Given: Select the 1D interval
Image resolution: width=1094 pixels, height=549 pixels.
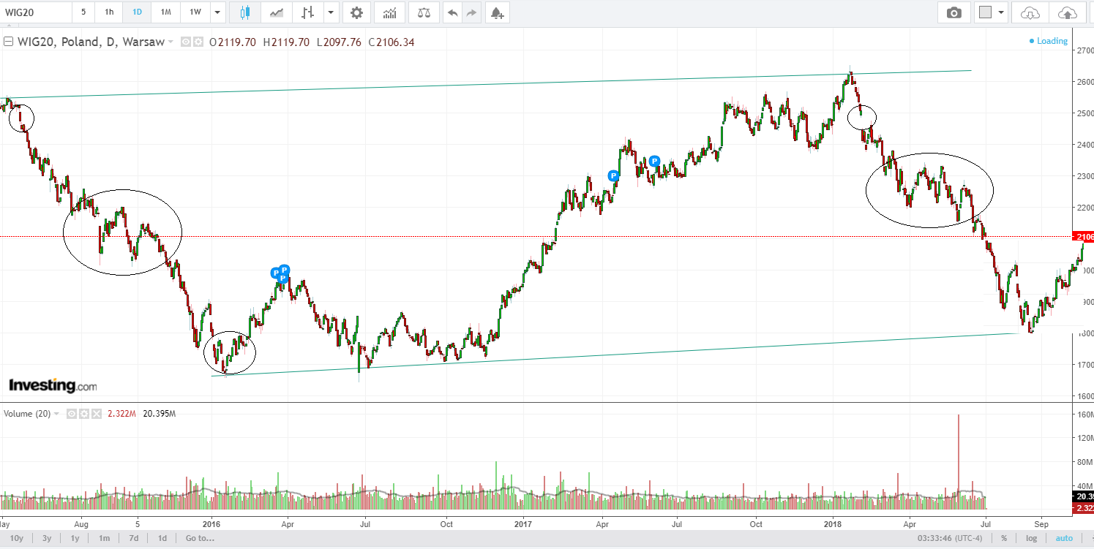Looking at the screenshot, I should [x=137, y=12].
